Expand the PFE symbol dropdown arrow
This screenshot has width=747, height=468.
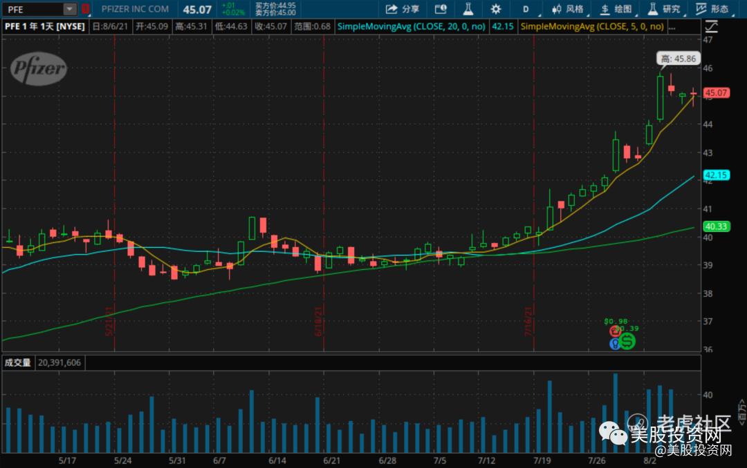[x=70, y=9]
